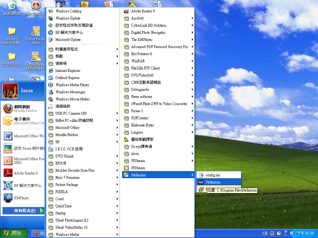Open the McAfee Security Scan Plus folder

(83, 170)
